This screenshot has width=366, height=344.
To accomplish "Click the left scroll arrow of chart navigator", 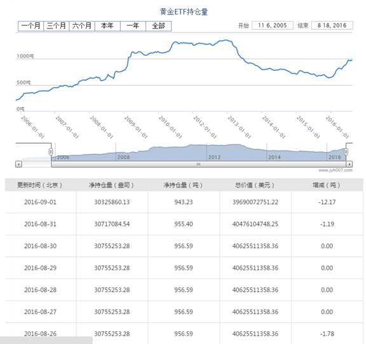I will (x=18, y=165).
